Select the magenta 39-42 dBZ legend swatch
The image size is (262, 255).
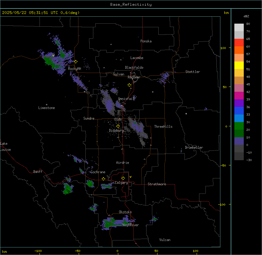point(239,95)
